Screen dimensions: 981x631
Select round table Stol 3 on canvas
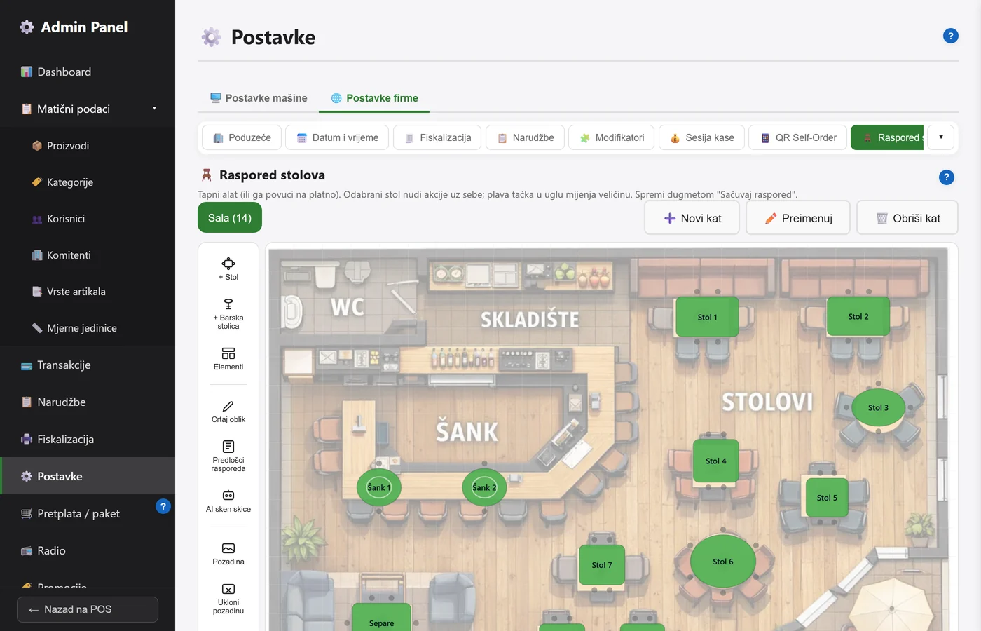click(878, 407)
